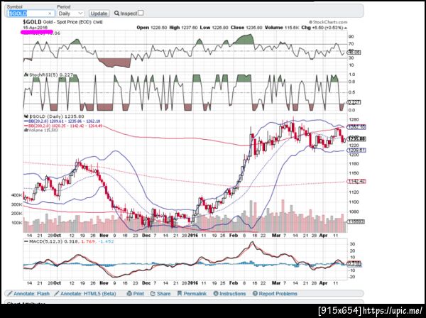Open the Annotate: HTML5 (Beta) link
The image size is (426, 318).
click(x=85, y=294)
